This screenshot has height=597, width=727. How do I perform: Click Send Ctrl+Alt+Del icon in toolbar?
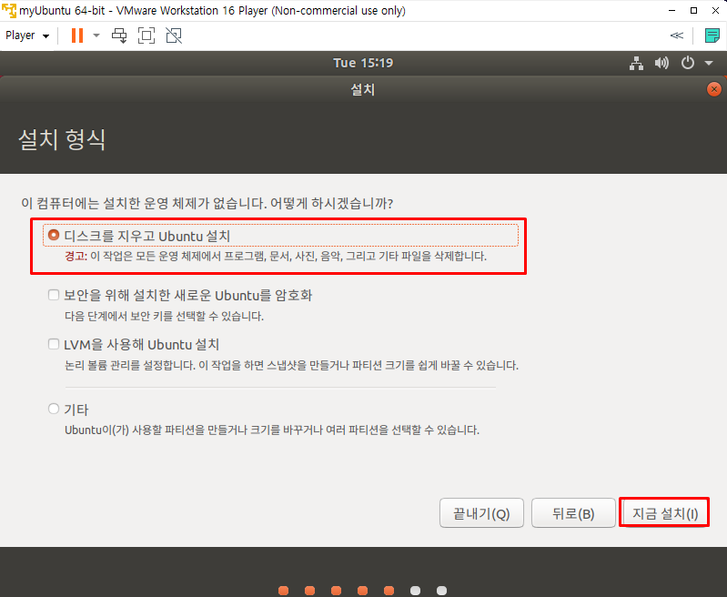119,35
